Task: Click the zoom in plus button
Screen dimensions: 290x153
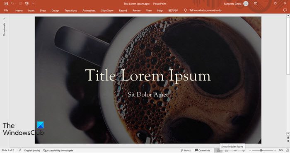Action: [275, 151]
